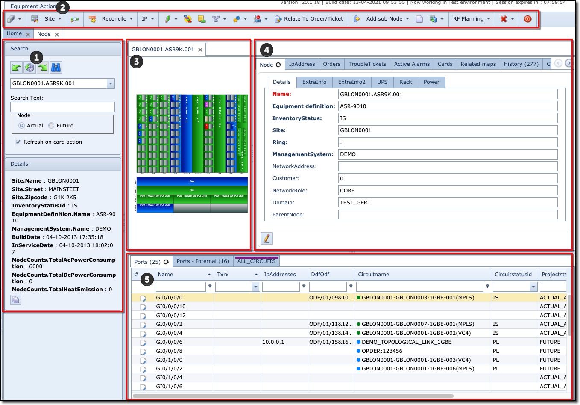This screenshot has height=405, width=580.
Task: Click the copy details icon in left panel
Action: click(15, 300)
